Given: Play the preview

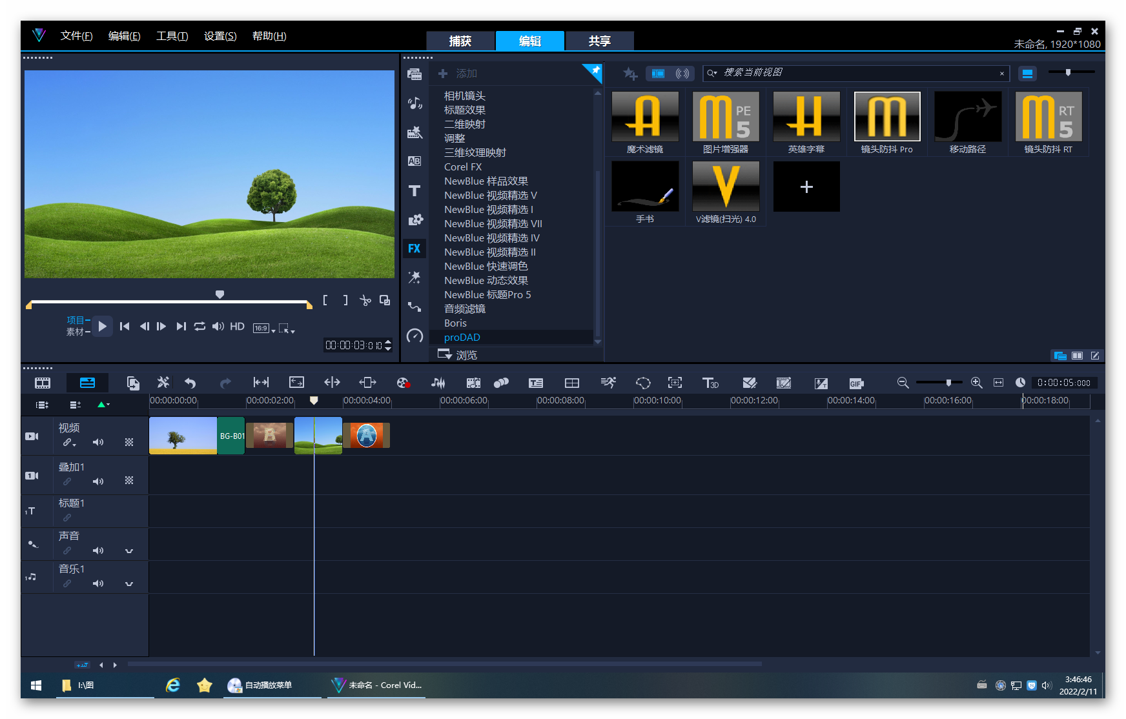Looking at the screenshot, I should [x=102, y=327].
